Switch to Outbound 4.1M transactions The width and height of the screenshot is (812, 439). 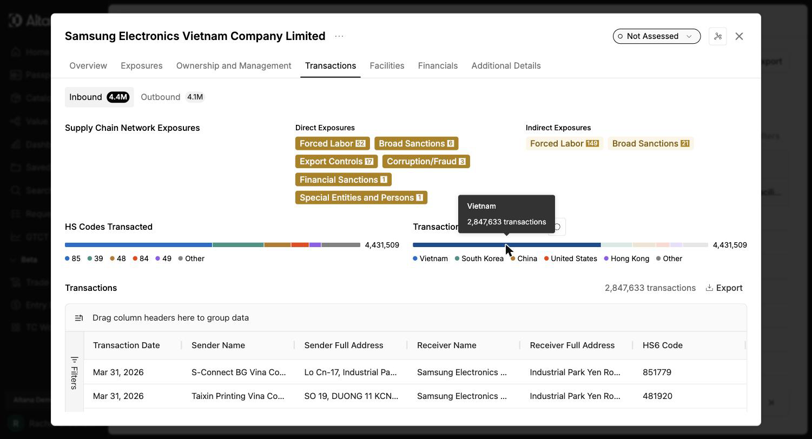click(x=172, y=97)
